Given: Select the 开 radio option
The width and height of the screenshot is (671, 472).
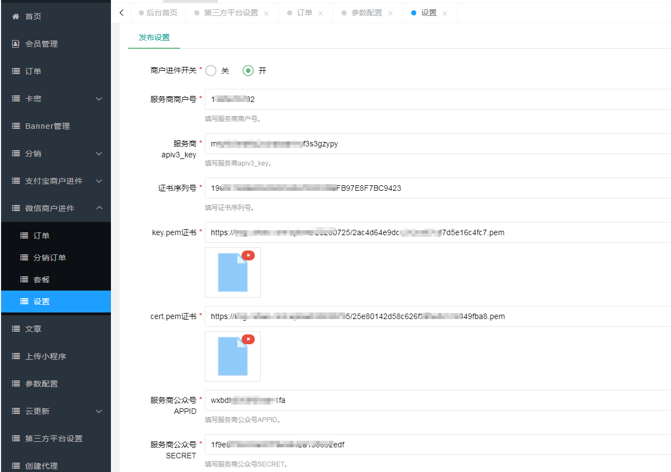Looking at the screenshot, I should 248,71.
